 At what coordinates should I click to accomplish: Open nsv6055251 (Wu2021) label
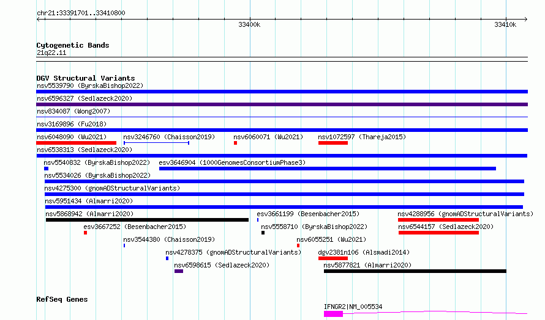click(331, 239)
